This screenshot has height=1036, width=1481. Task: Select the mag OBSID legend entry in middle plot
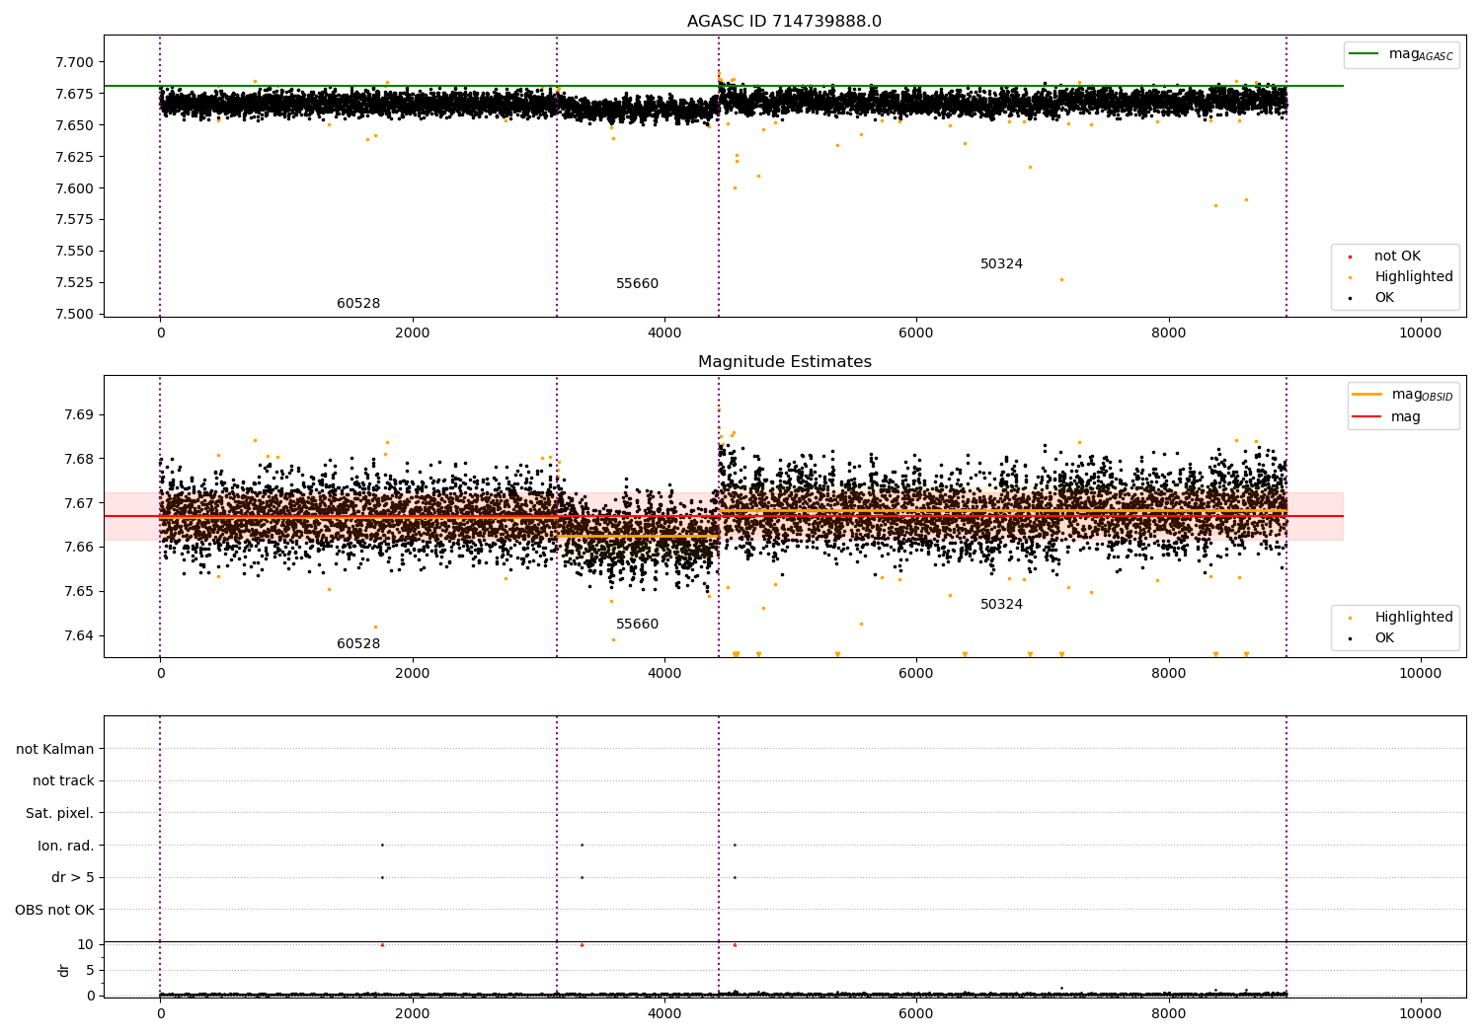point(1402,395)
